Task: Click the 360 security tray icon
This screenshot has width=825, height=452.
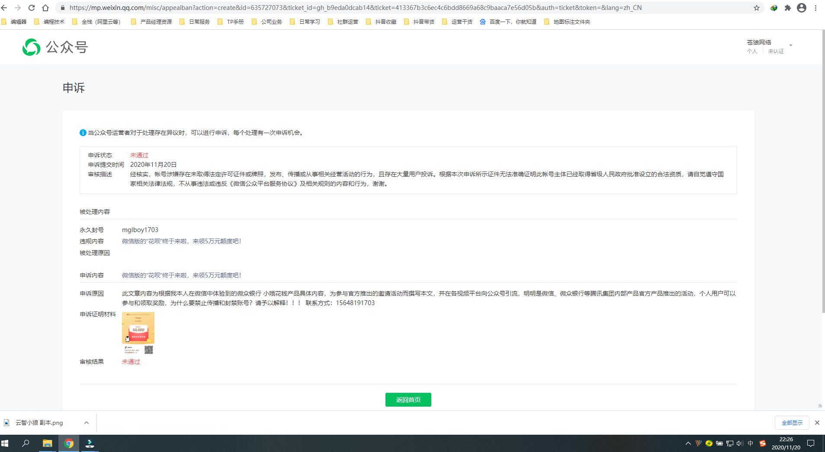Action: tap(709, 443)
